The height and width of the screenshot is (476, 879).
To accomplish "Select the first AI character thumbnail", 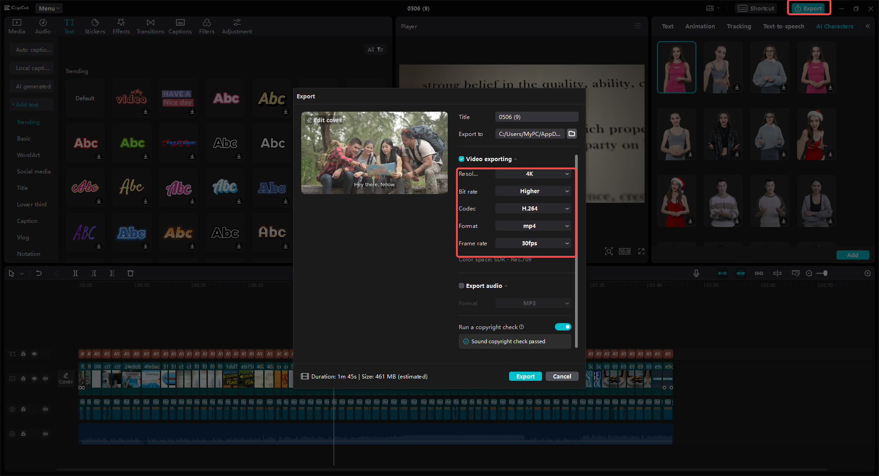I will 676,67.
